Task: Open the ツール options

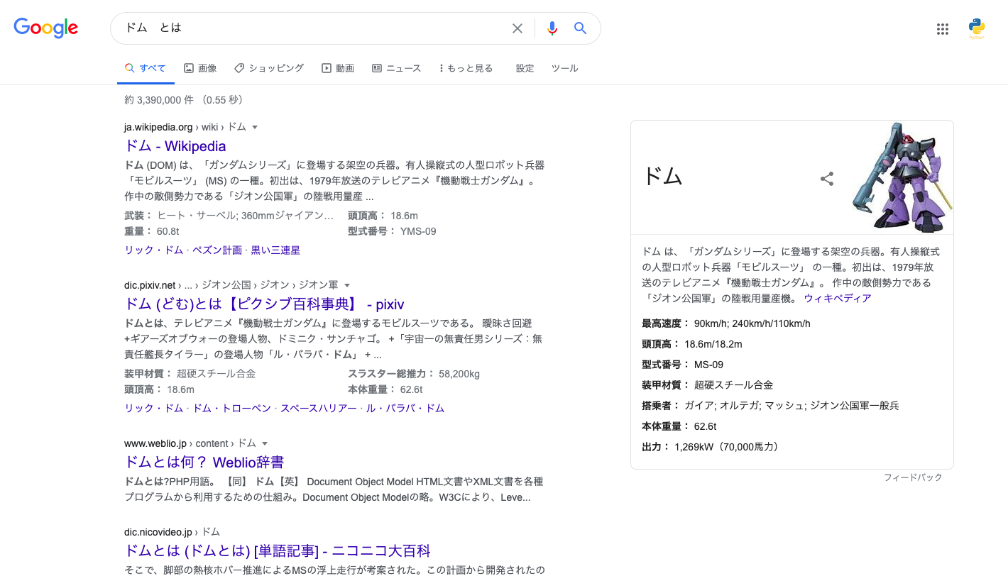Action: 565,68
